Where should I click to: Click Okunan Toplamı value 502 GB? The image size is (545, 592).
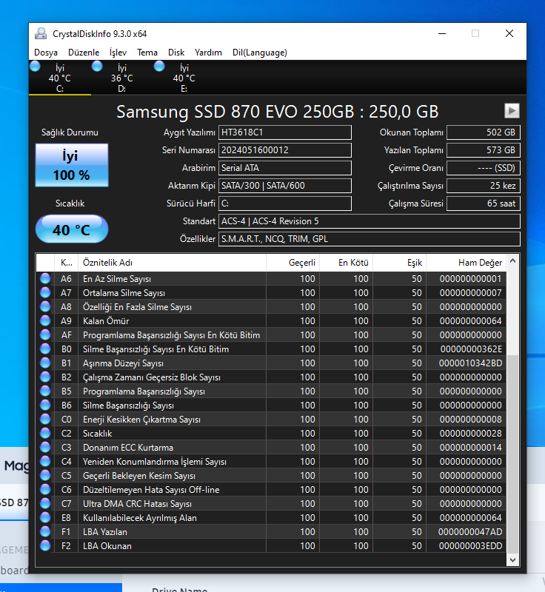click(x=484, y=132)
